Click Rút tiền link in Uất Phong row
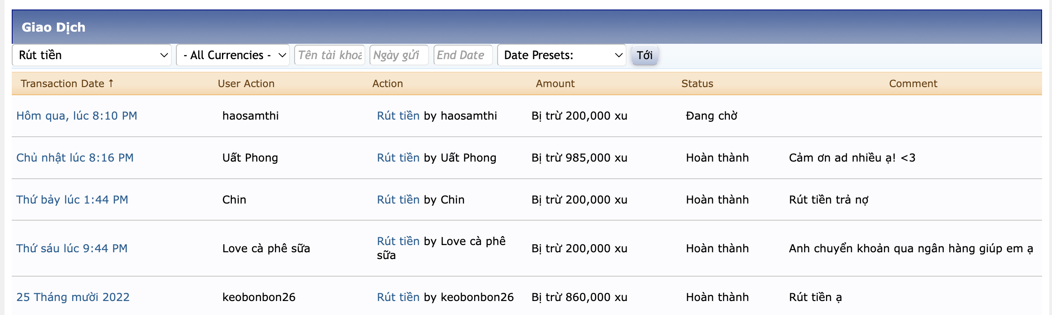This screenshot has width=1052, height=315. pyautogui.click(x=398, y=158)
